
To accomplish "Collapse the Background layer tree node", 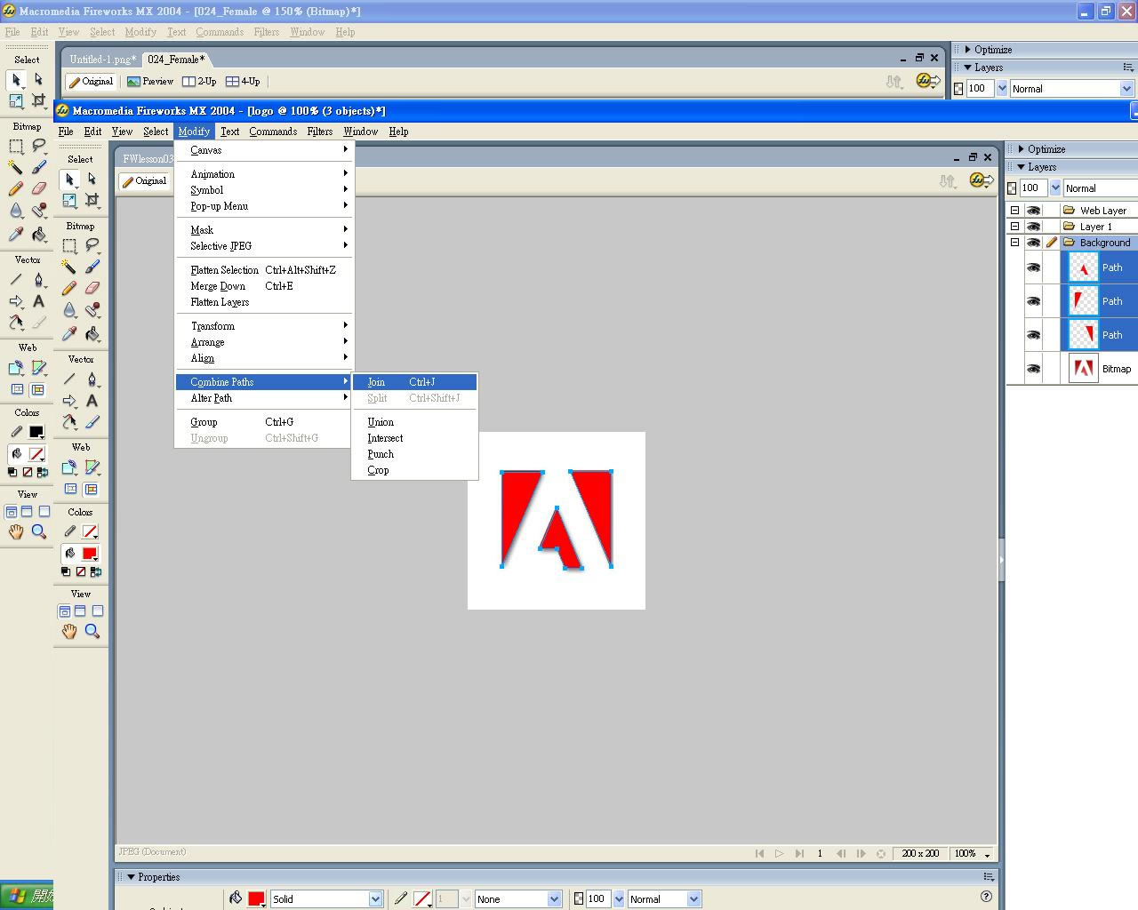I will (1014, 243).
